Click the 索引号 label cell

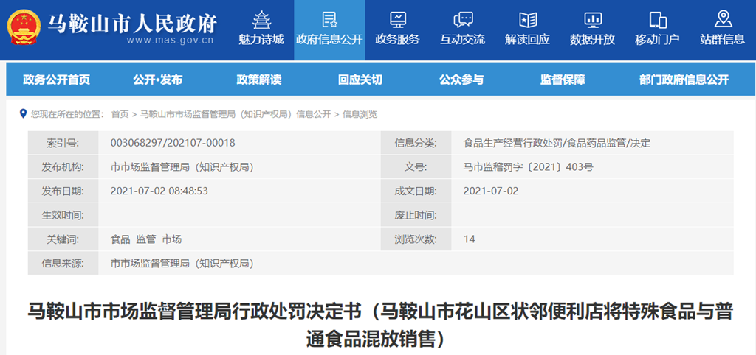pyautogui.click(x=63, y=143)
